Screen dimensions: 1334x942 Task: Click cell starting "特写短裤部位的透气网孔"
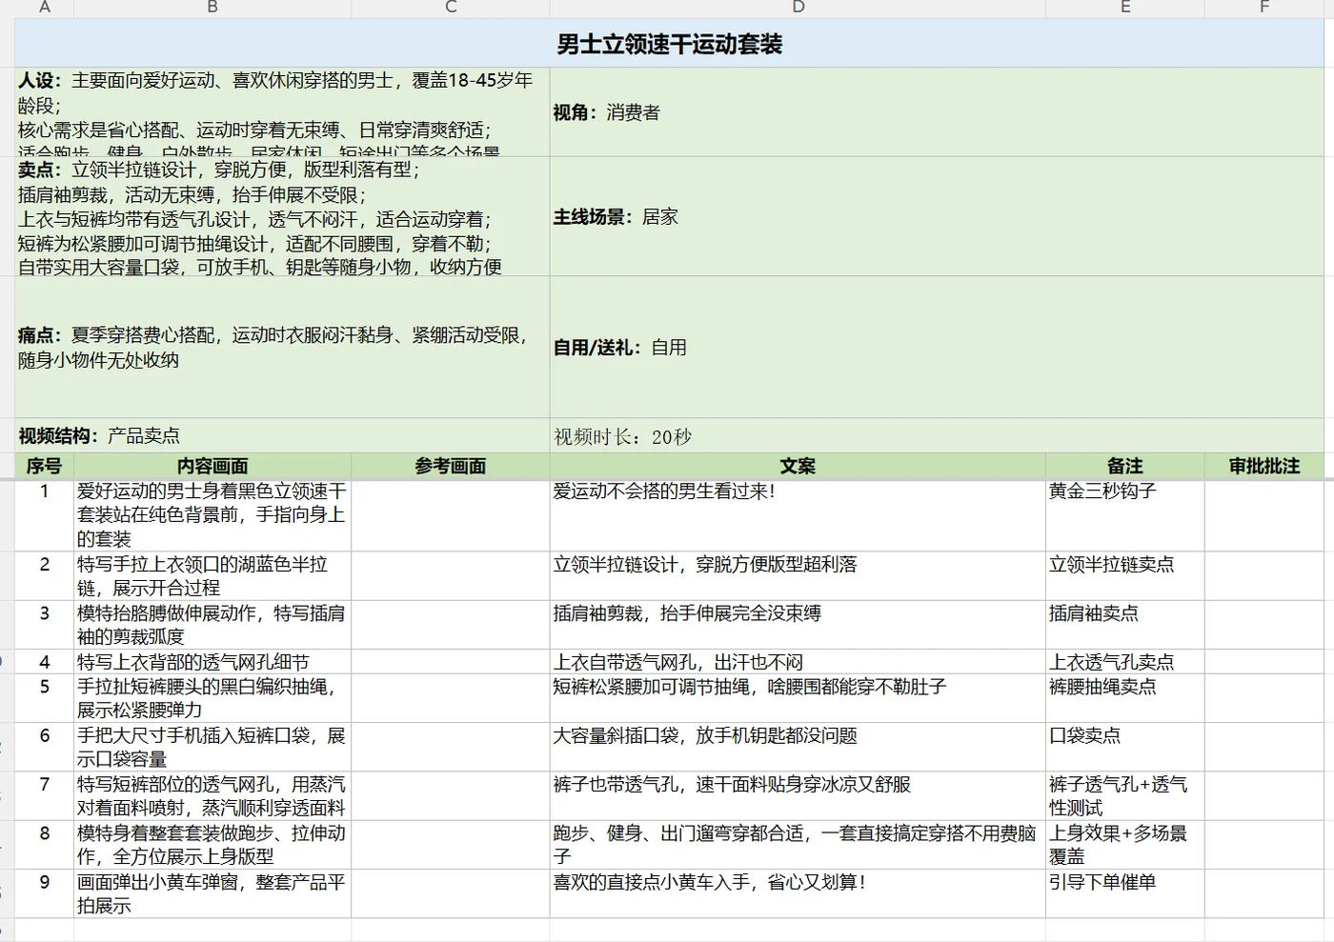[212, 795]
